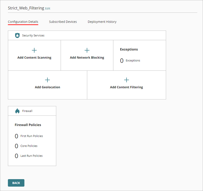
Task: Open the Deployment History tab
Action: click(x=102, y=22)
